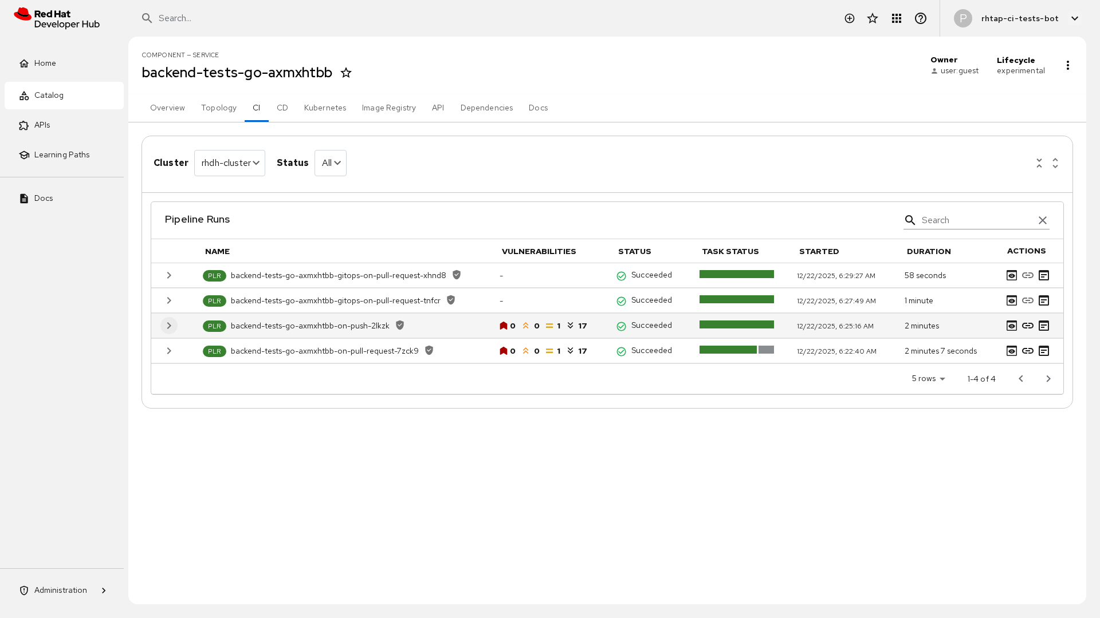Expand the gitops-on-pull-request-tnfcr row
The width and height of the screenshot is (1100, 618).
click(169, 300)
